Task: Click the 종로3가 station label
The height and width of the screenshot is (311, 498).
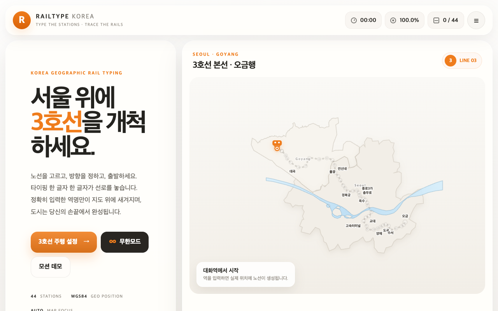Action: [x=367, y=189]
